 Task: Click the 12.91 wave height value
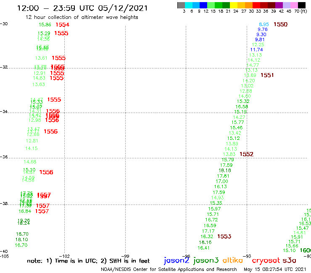(x=40, y=73)
